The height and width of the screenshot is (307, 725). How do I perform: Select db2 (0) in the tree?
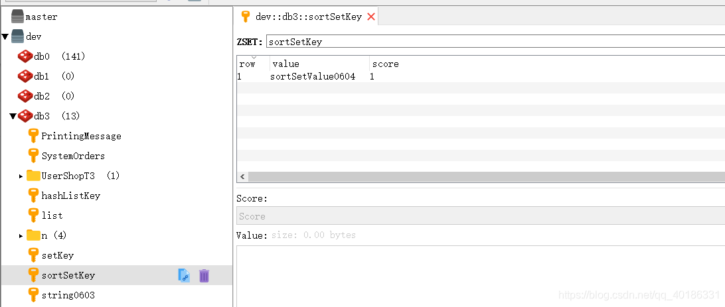54,96
